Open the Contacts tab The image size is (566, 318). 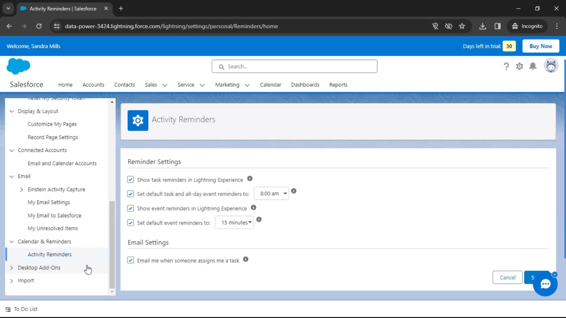[x=124, y=85]
